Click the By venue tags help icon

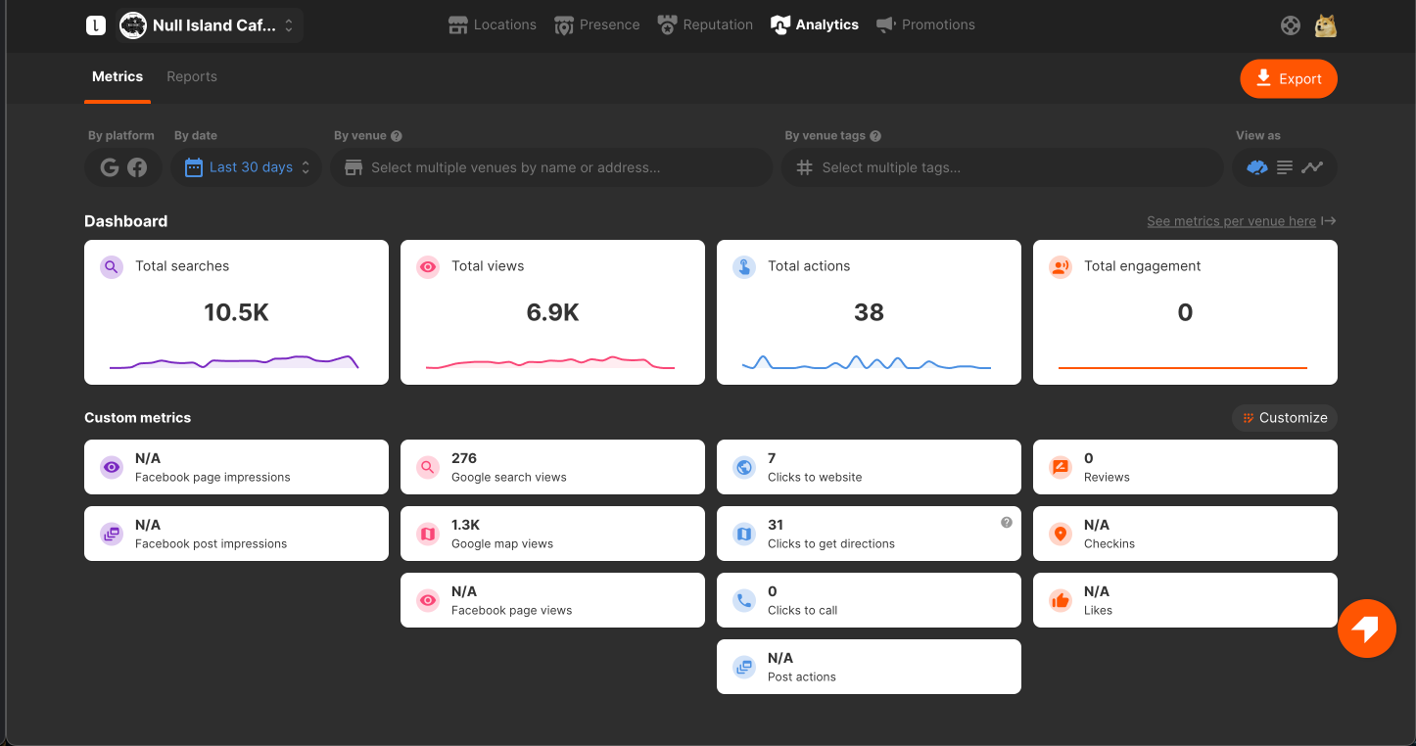[x=875, y=136]
